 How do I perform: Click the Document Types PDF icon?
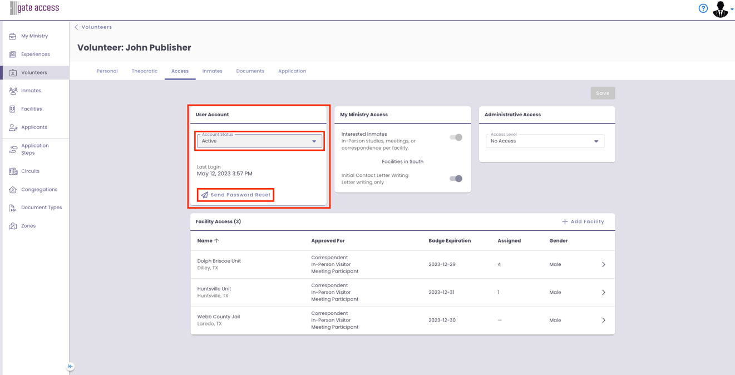(x=12, y=208)
